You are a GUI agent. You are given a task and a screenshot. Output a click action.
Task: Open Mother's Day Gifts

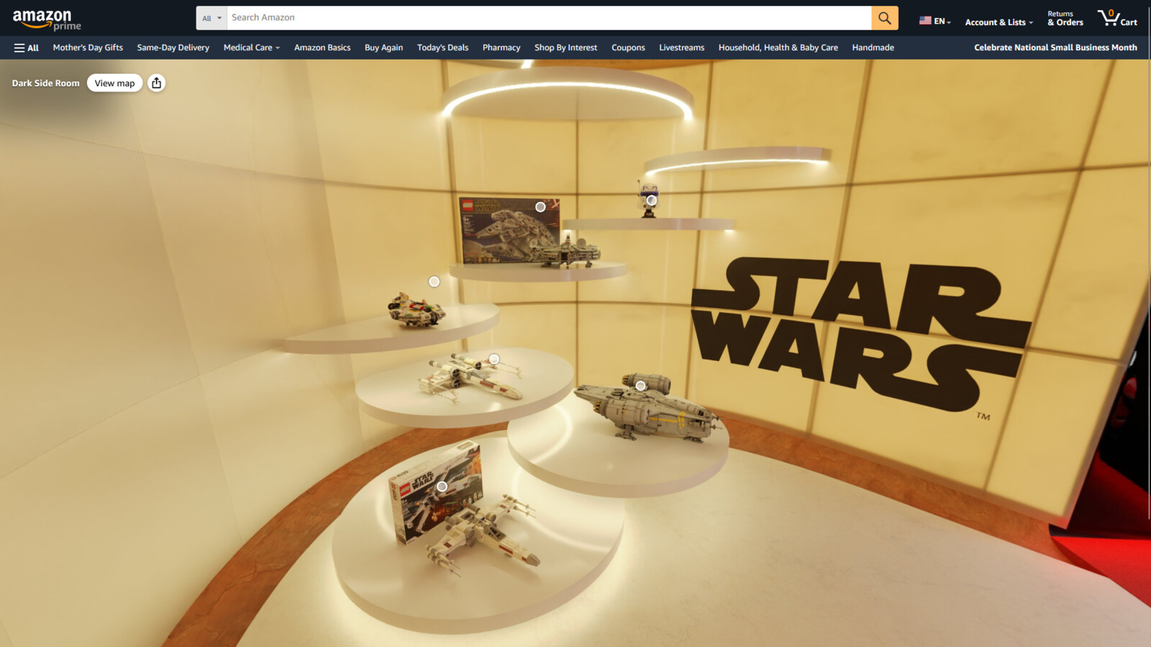(88, 47)
